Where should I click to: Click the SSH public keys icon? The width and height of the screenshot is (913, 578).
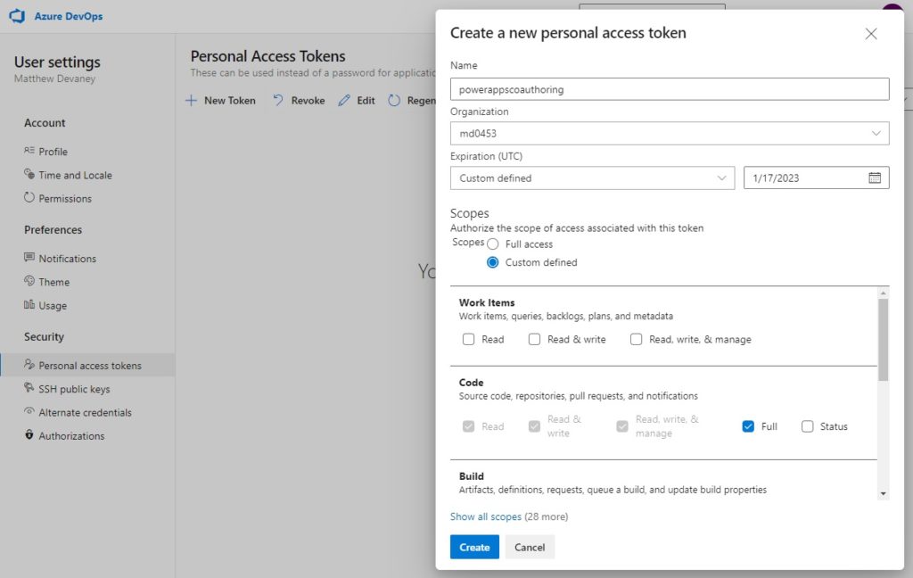[x=29, y=387]
